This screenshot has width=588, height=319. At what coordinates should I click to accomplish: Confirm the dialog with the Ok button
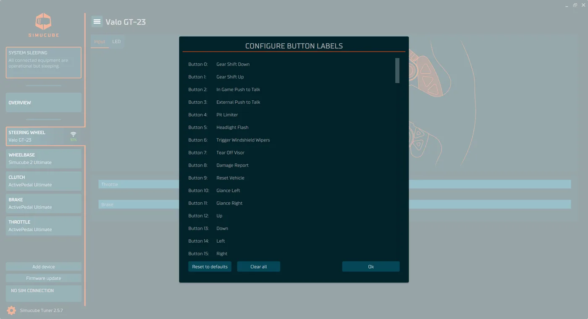pos(371,267)
